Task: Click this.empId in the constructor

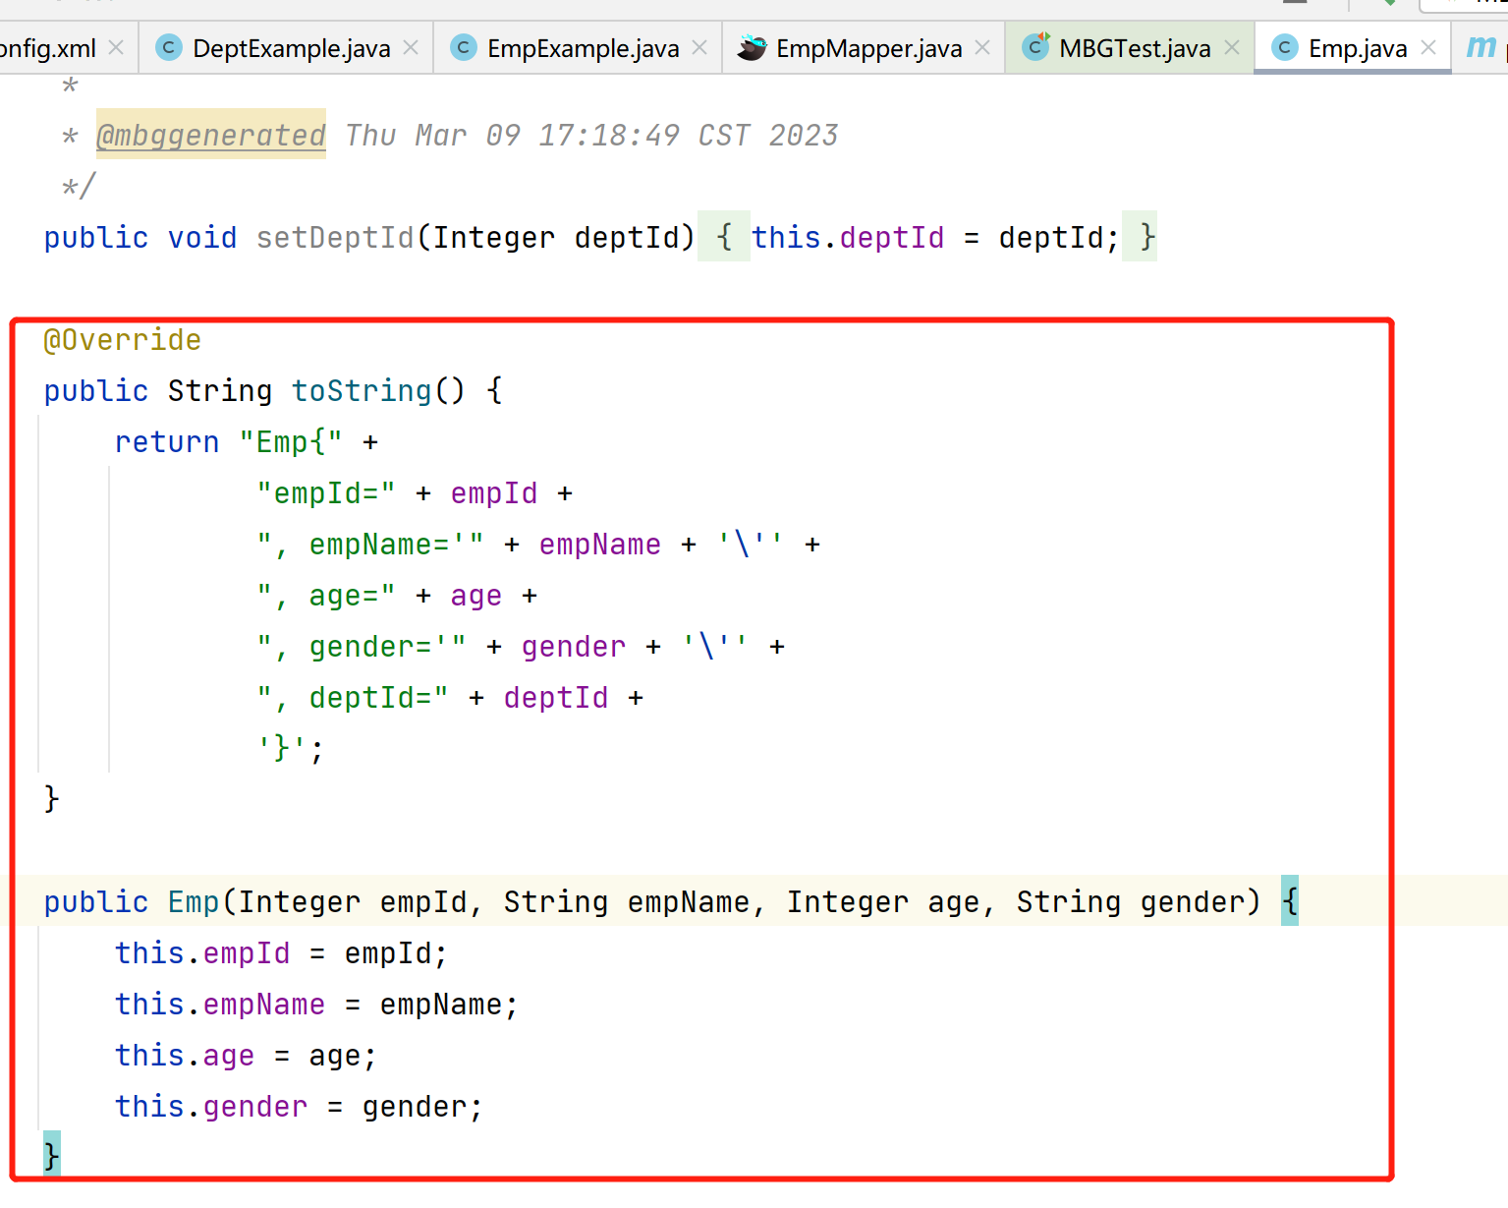Action: click(x=202, y=953)
